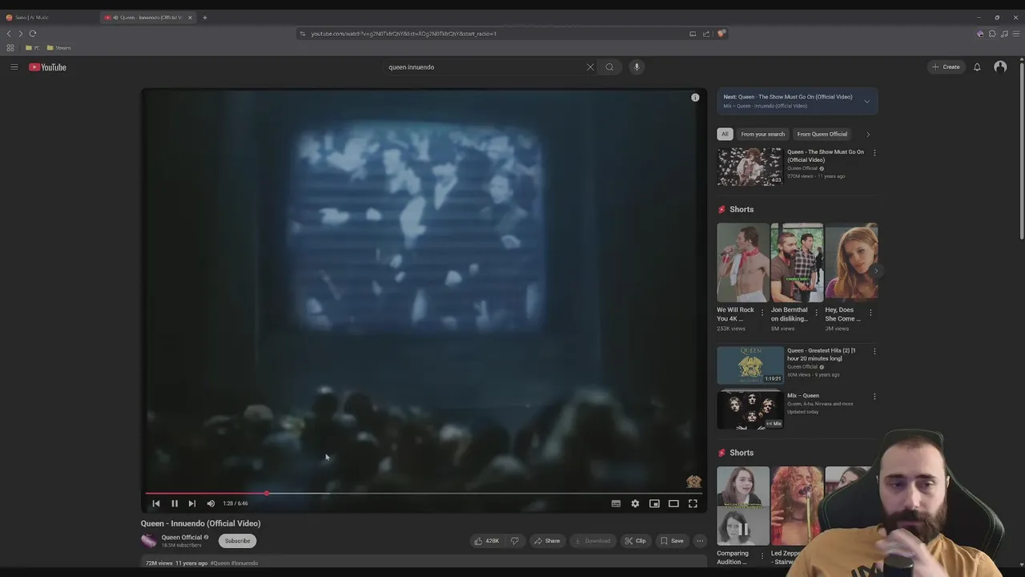
Task: Select From your search chip
Action: [x=762, y=134]
